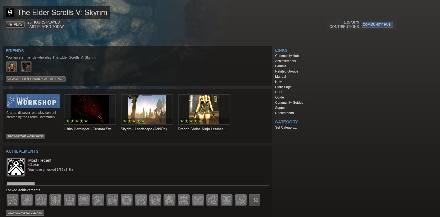Open the friend avatar showing two people

tap(26, 67)
